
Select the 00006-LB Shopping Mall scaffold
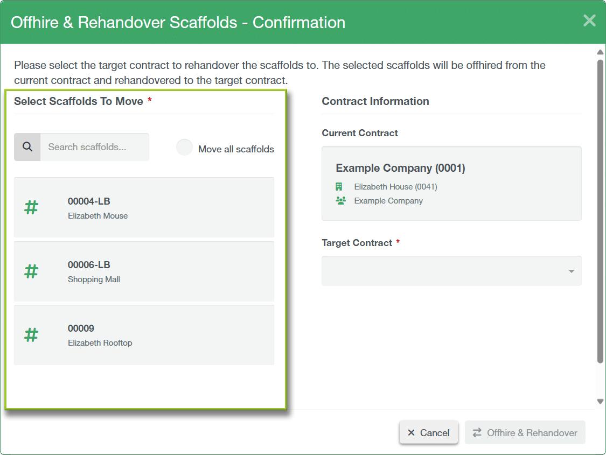[x=144, y=271]
